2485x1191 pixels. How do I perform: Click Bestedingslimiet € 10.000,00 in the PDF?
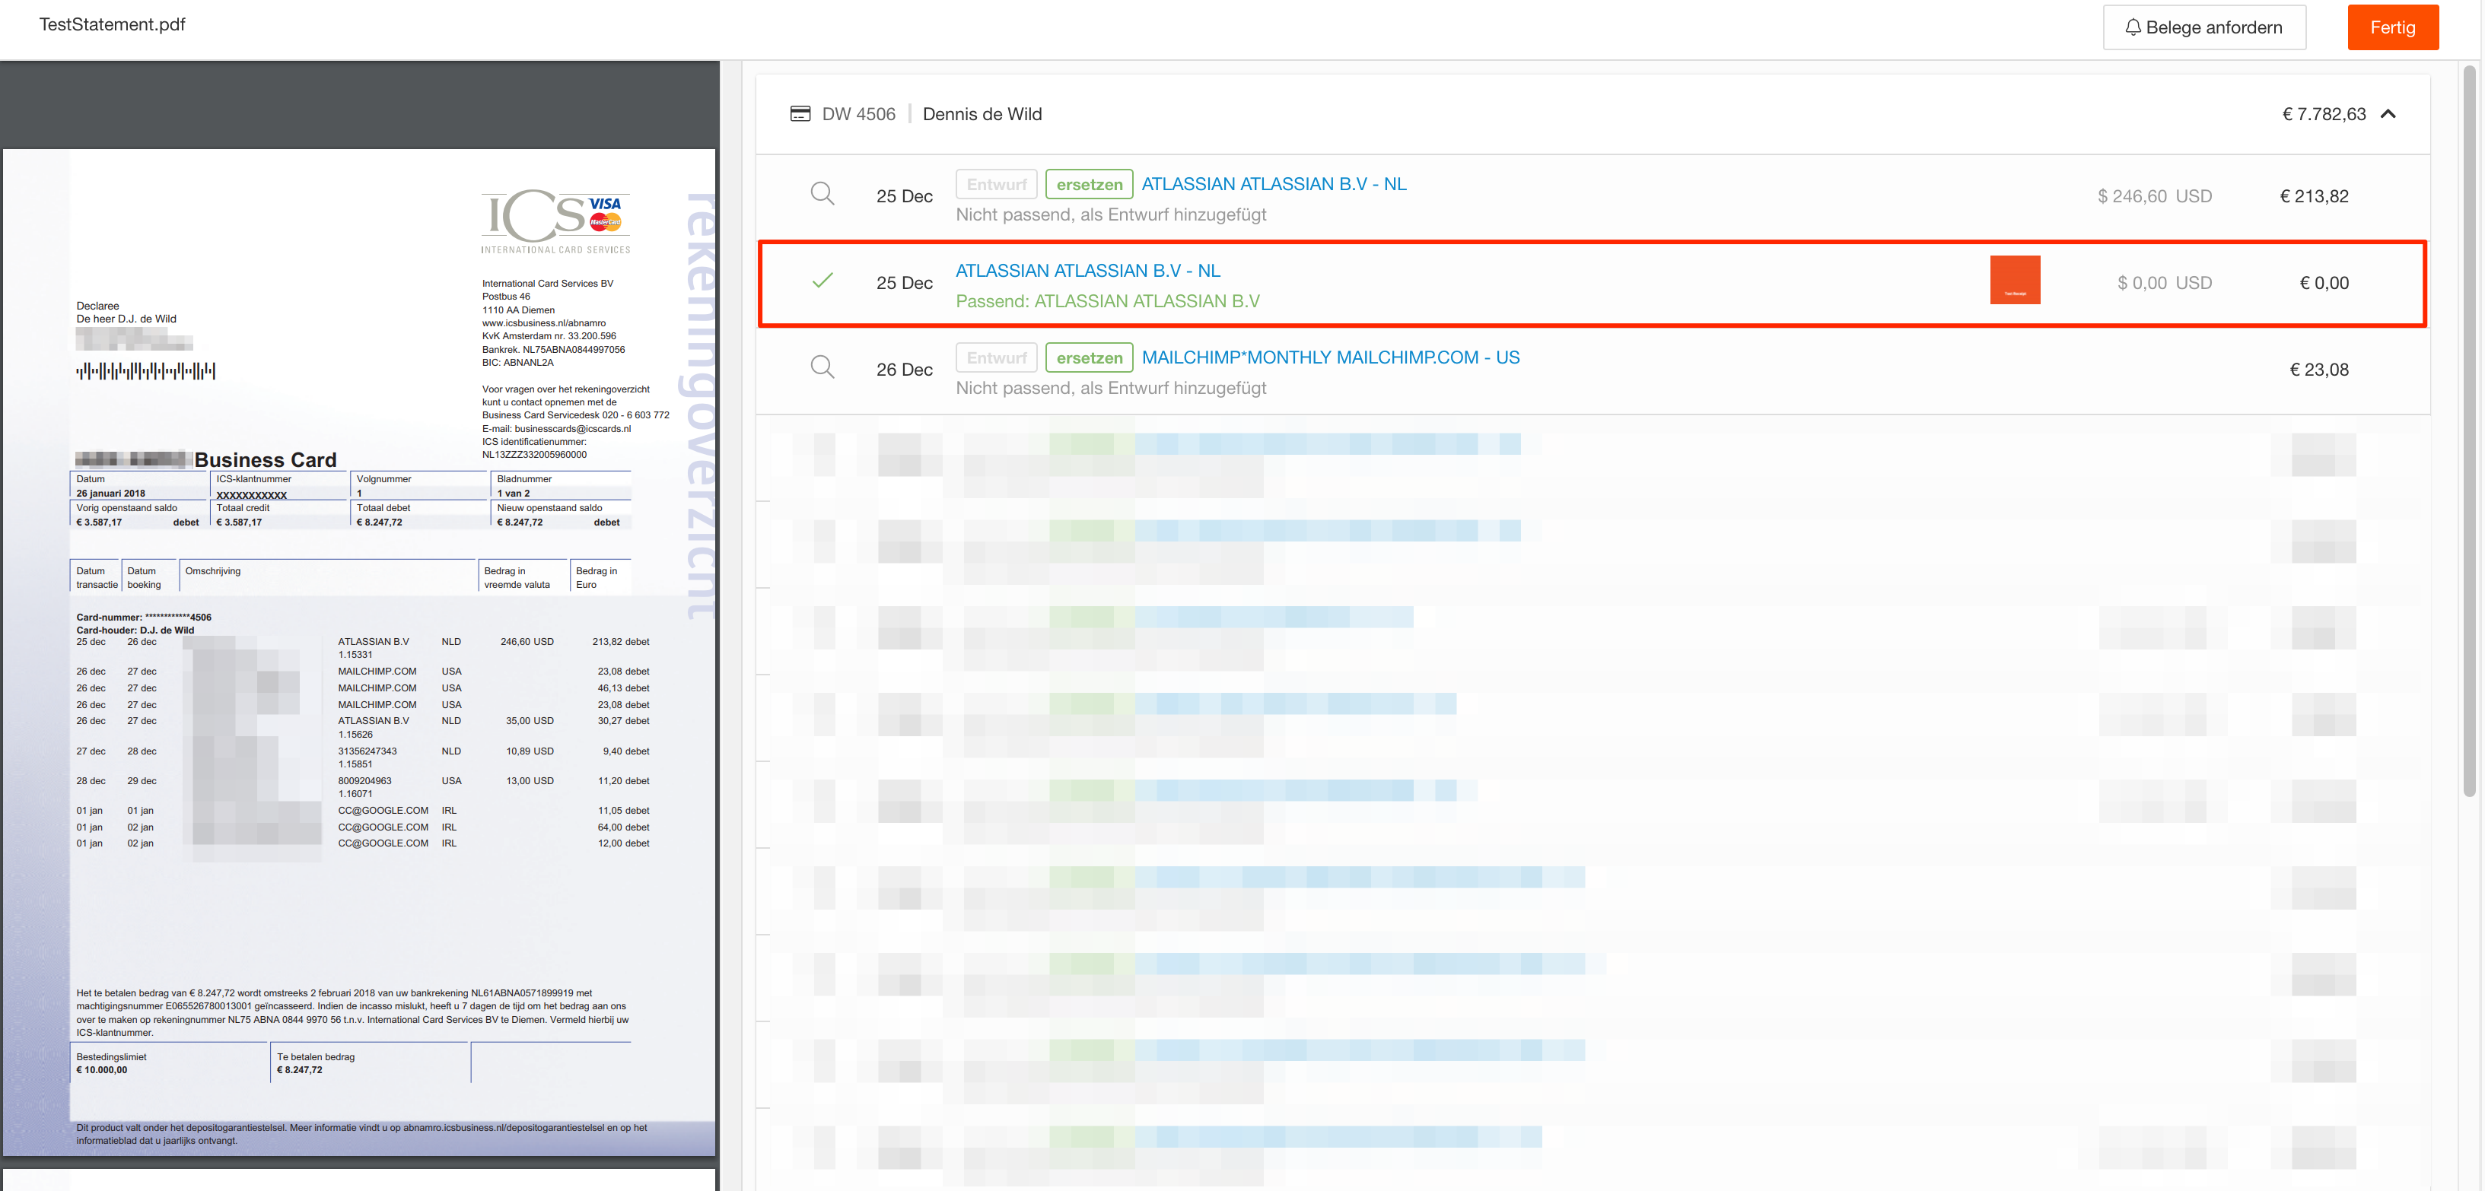click(111, 1062)
